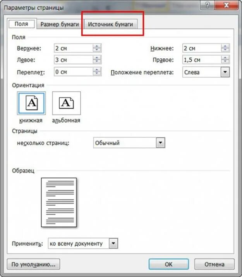This screenshot has height=277, width=242.
Task: Click the несколько страниц label
Action: (43, 143)
